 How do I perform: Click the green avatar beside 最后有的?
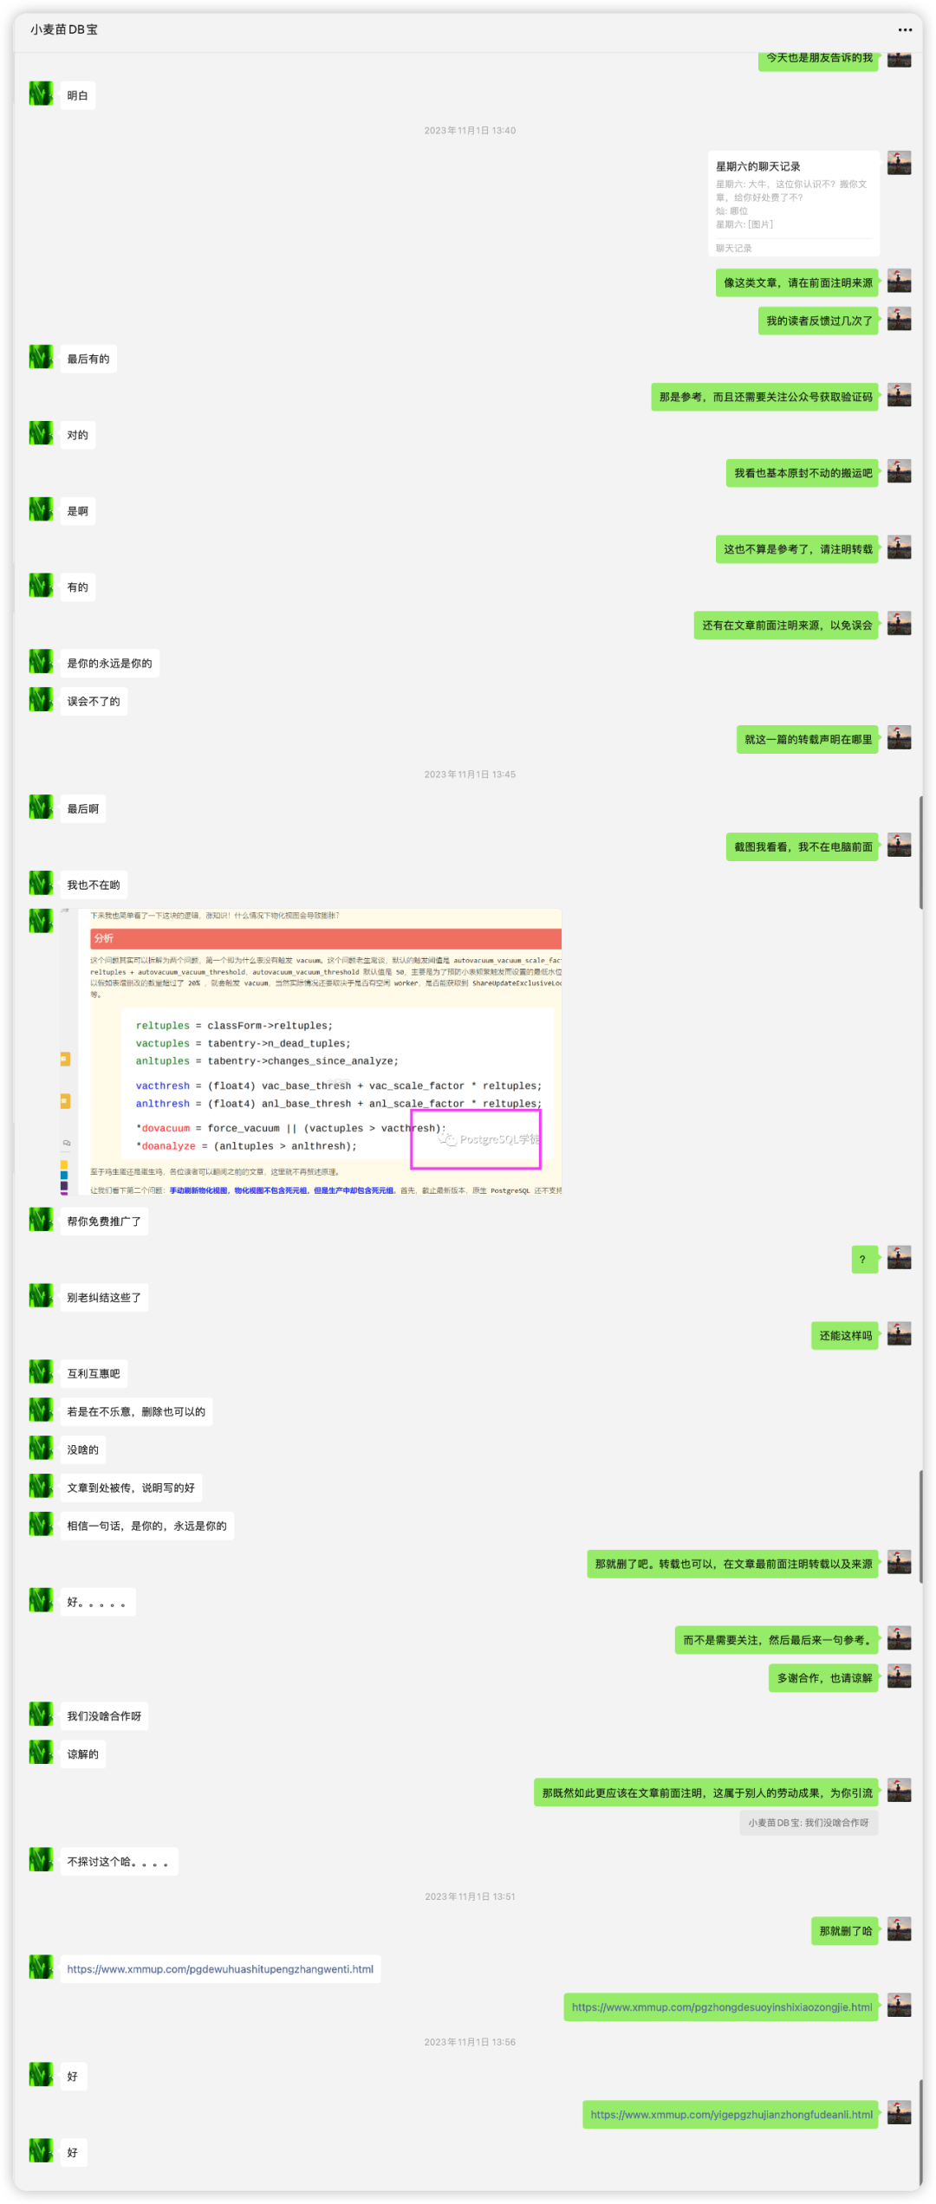(x=41, y=357)
